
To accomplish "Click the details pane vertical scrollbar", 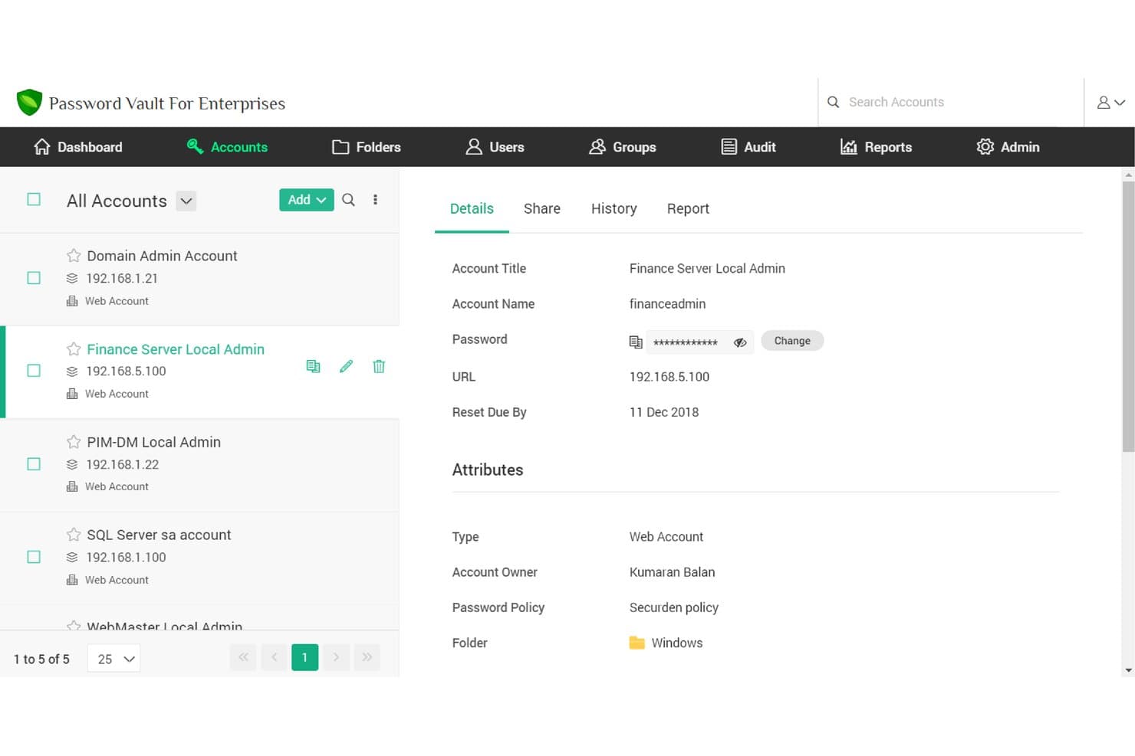I will (1128, 317).
